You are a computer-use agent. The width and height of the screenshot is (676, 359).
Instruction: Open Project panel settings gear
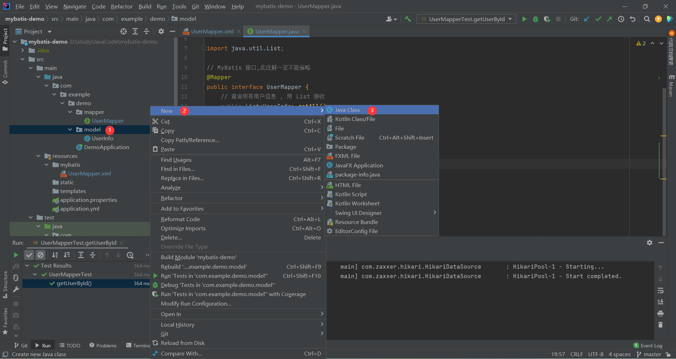161,31
